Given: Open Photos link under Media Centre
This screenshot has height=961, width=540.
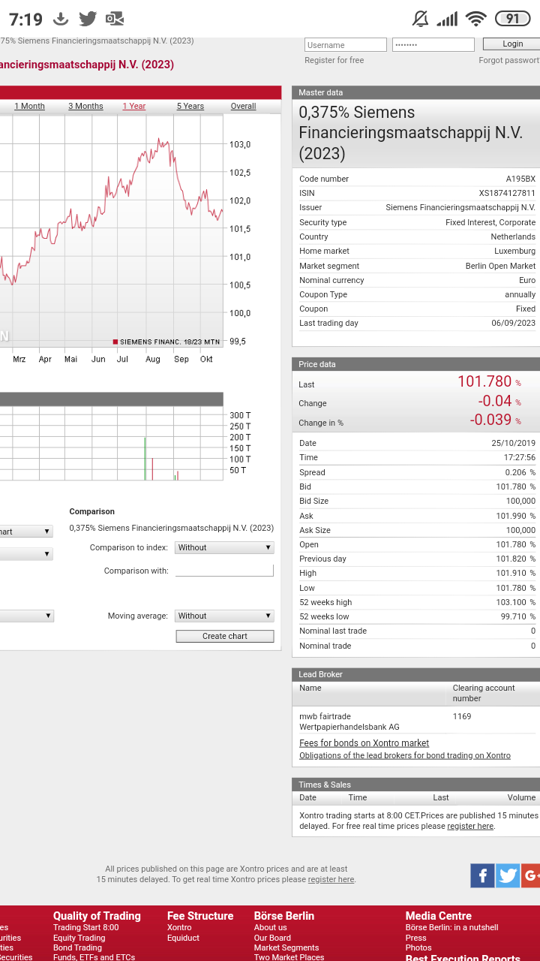Looking at the screenshot, I should coord(418,947).
